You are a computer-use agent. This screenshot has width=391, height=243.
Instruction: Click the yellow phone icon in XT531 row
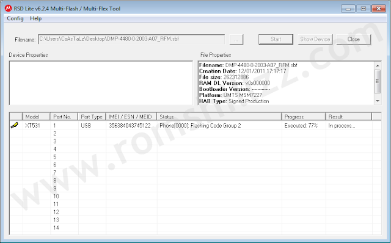(x=15, y=125)
